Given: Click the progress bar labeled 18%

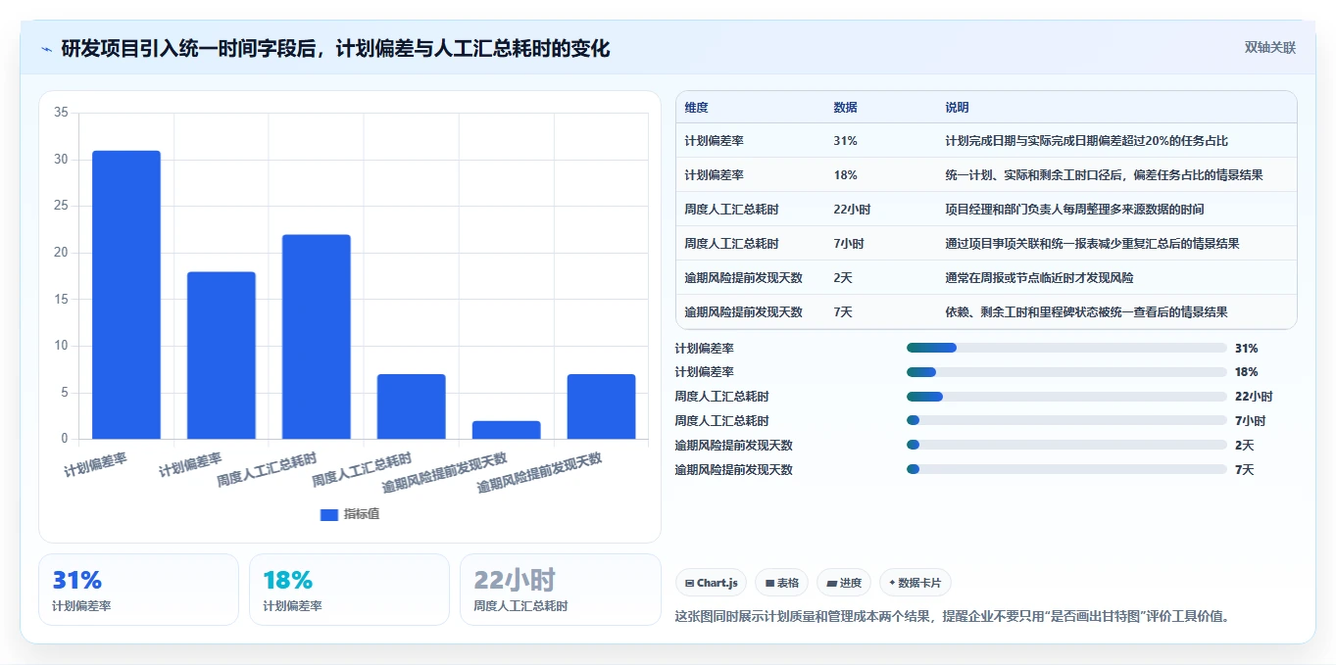Looking at the screenshot, I should [x=1067, y=372].
